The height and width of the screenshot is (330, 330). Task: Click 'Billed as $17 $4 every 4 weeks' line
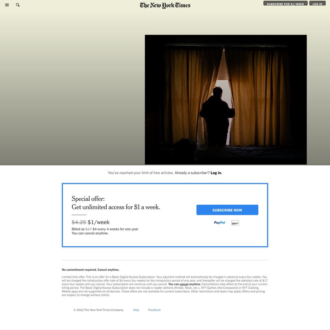coord(105,229)
